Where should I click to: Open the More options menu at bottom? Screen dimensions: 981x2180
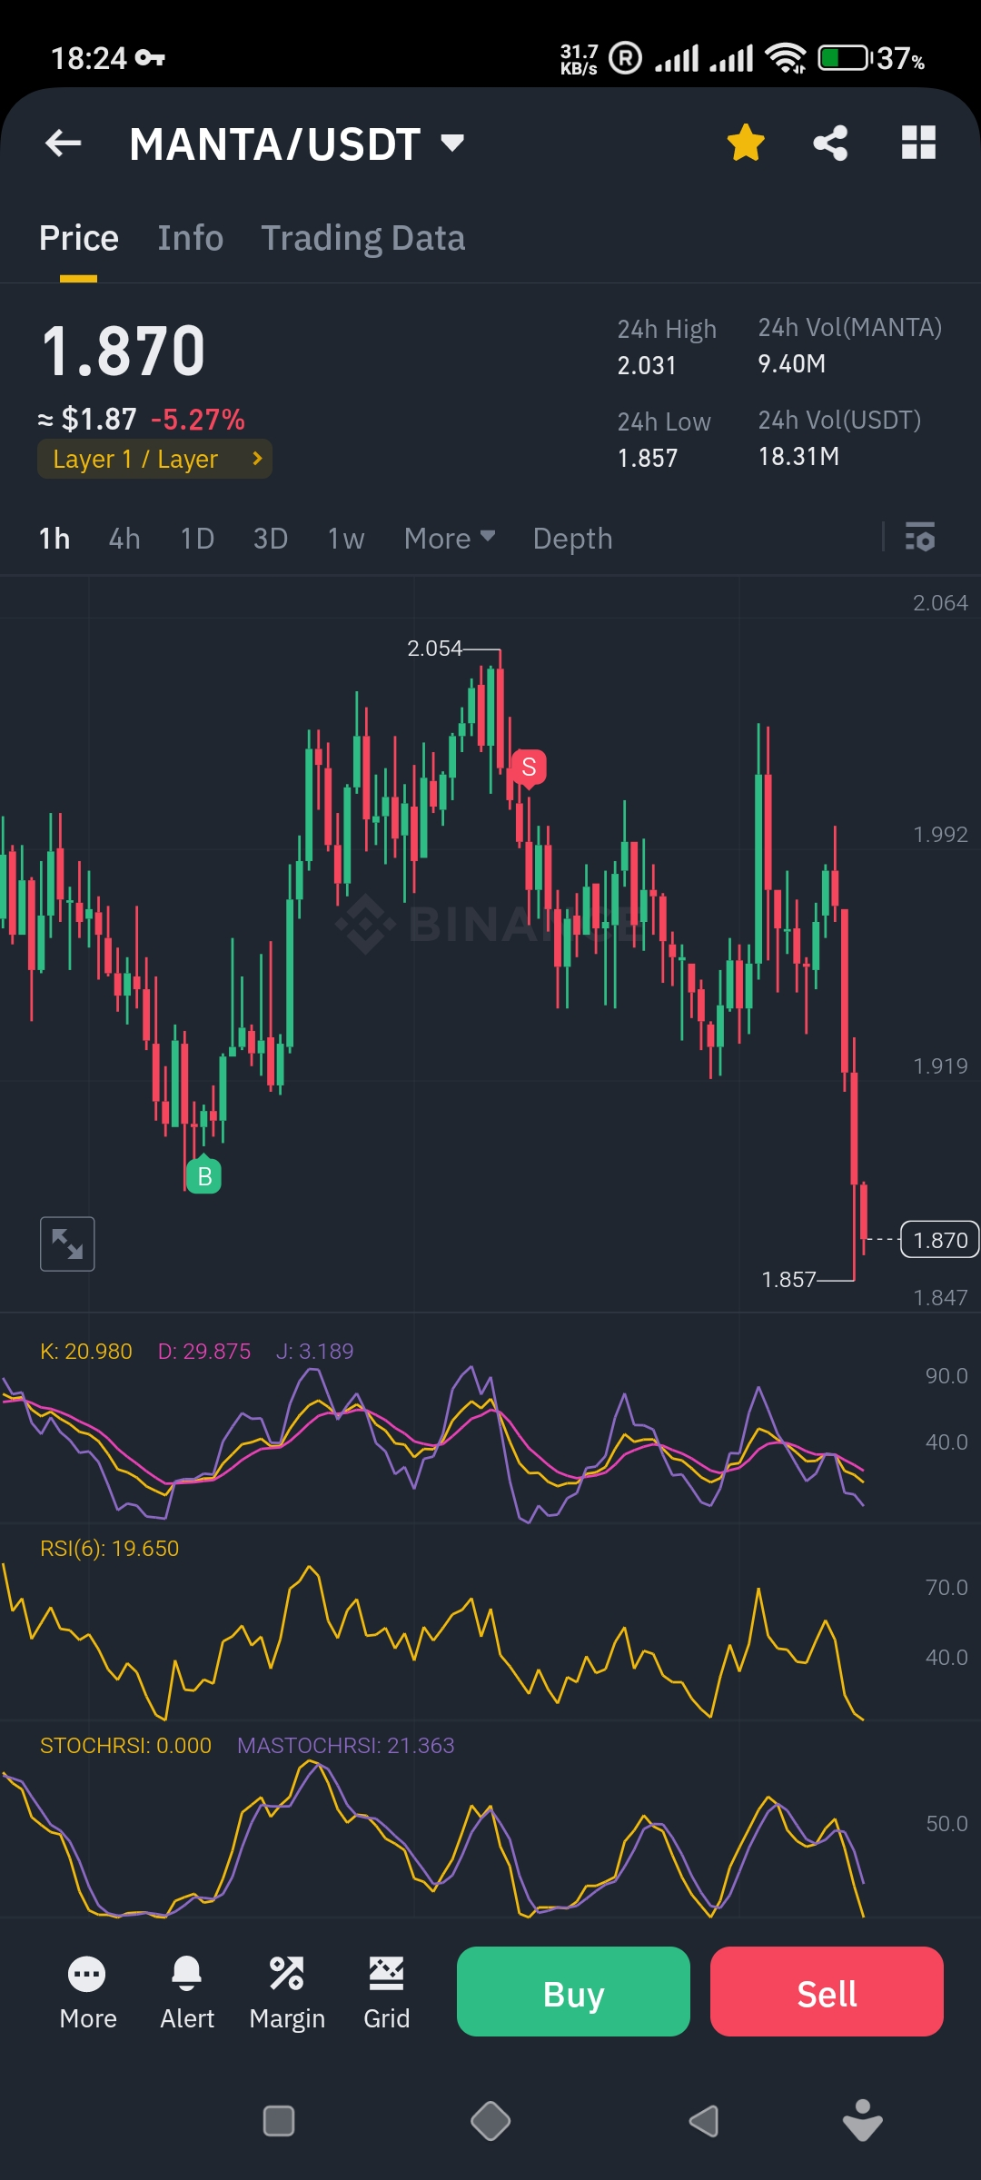[x=87, y=1994]
